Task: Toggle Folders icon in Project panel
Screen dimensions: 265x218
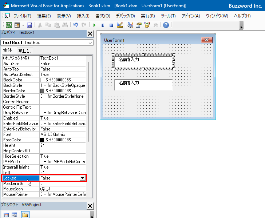Action: pyautogui.click(x=25, y=215)
